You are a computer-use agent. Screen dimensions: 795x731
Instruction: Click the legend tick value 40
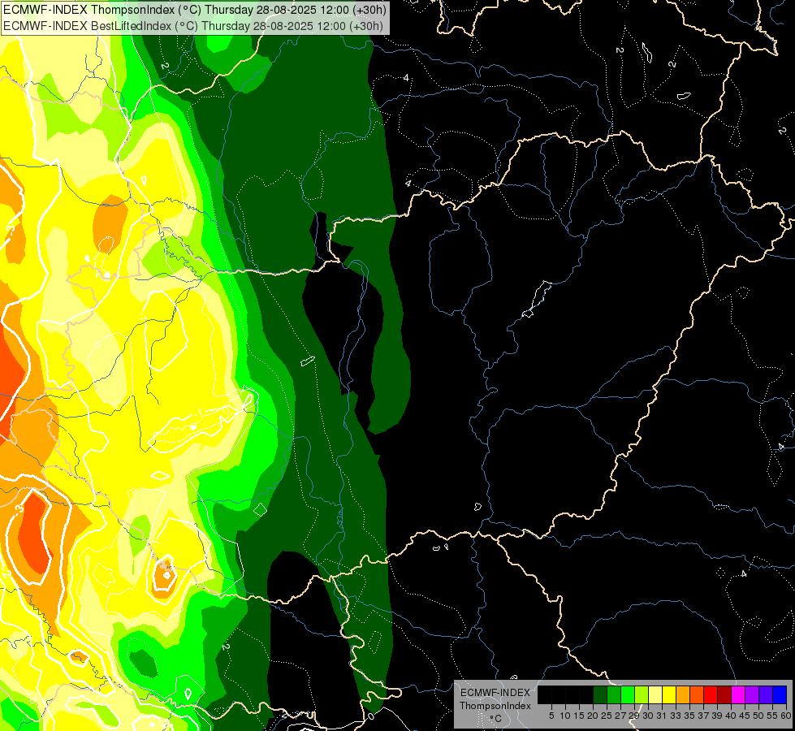click(x=731, y=716)
